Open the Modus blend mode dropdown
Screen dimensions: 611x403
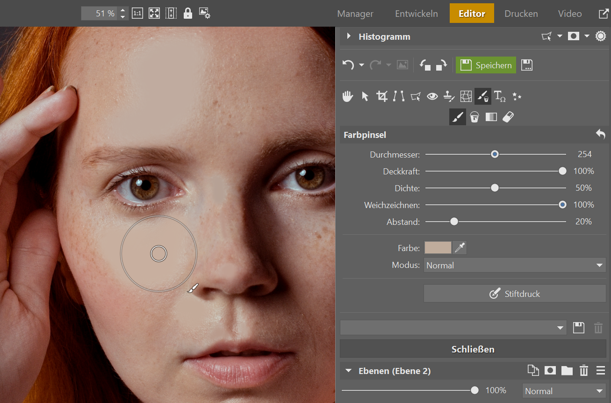click(x=515, y=265)
